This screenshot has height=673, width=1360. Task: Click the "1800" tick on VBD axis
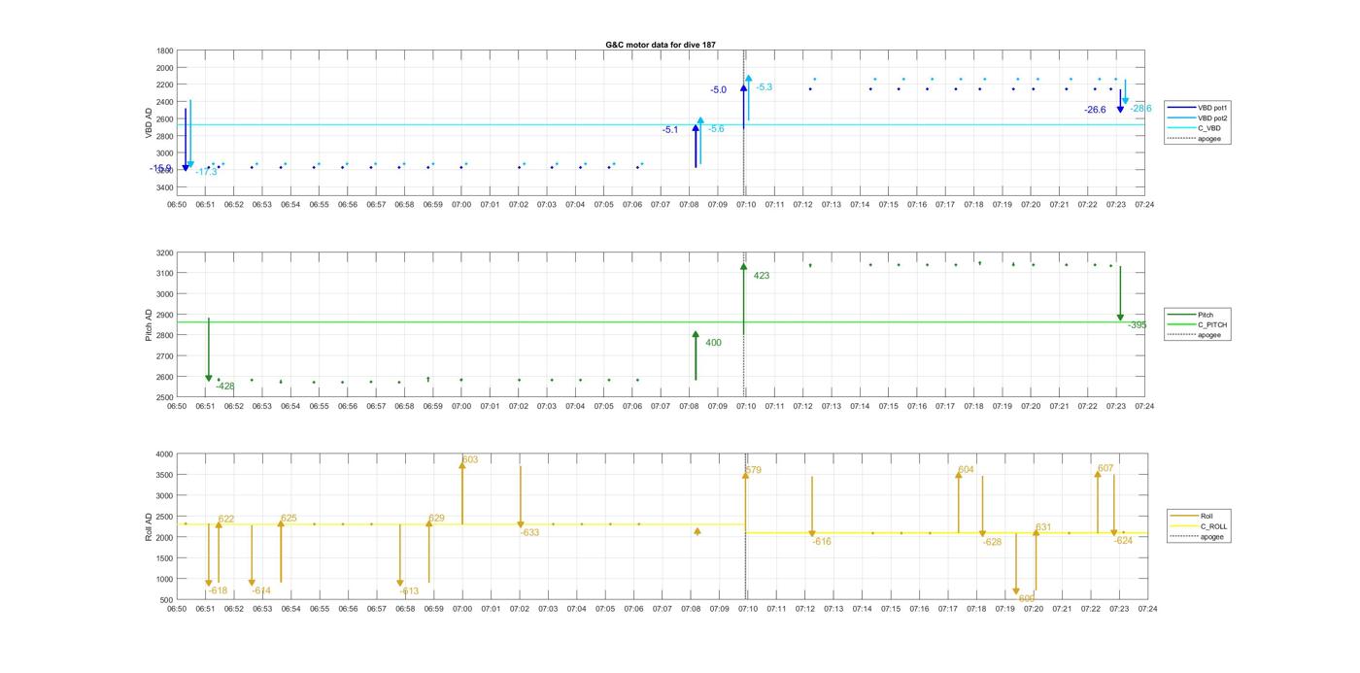click(x=165, y=50)
